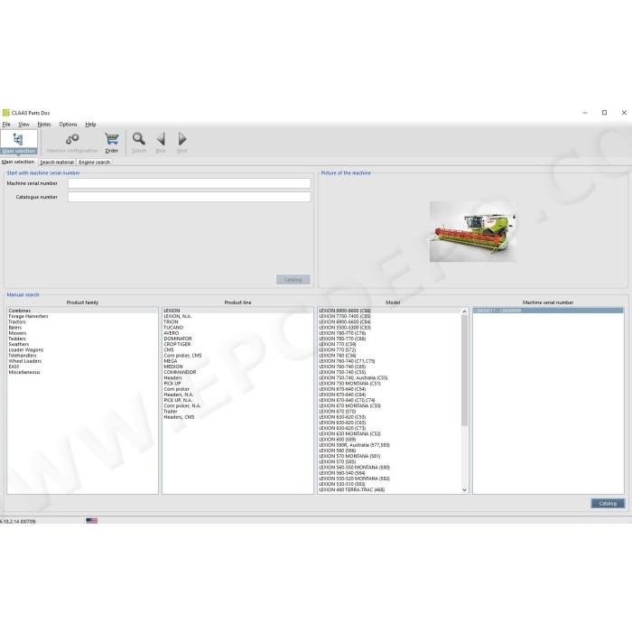This screenshot has width=632, height=632.
Task: Select AVERO product line
Action: click(x=237, y=333)
